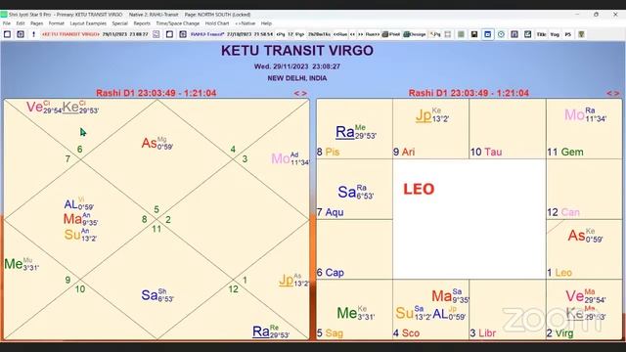This screenshot has width=626, height=352.
Task: Click the Print toolbar button
Action: click(x=391, y=34)
